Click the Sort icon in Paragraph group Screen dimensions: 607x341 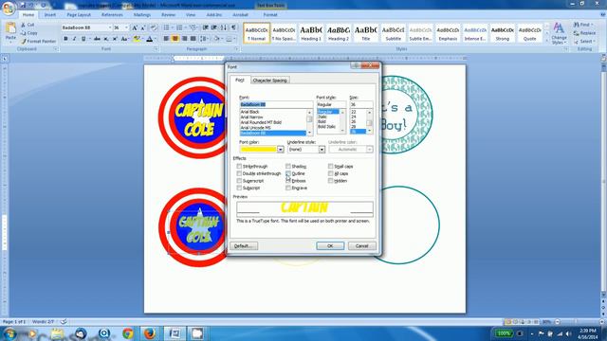(224, 27)
